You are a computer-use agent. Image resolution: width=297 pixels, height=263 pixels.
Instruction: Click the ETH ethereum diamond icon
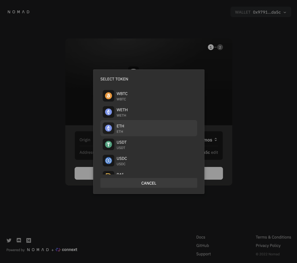[x=108, y=128]
